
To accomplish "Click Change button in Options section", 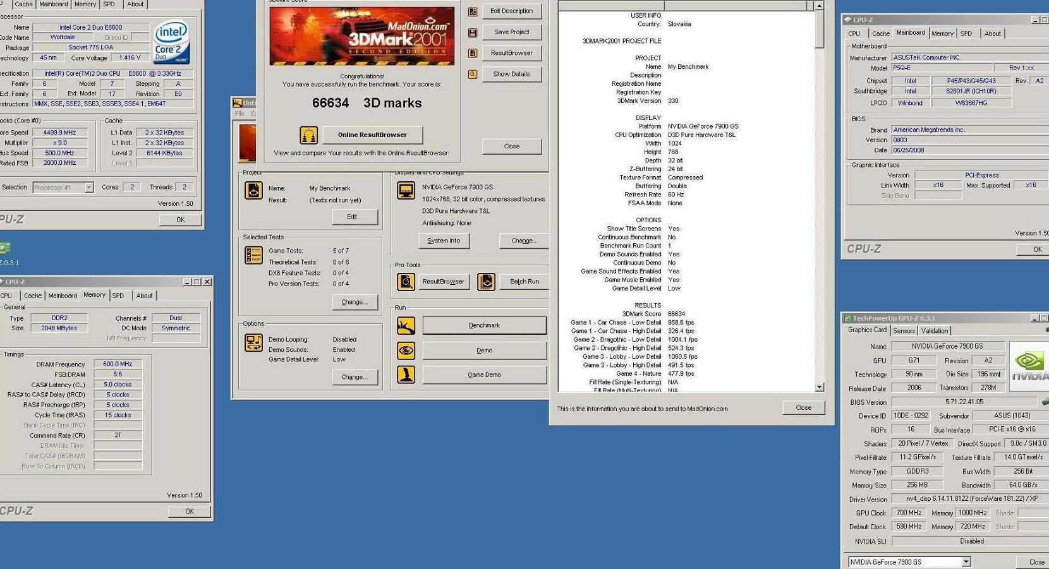I will point(354,377).
